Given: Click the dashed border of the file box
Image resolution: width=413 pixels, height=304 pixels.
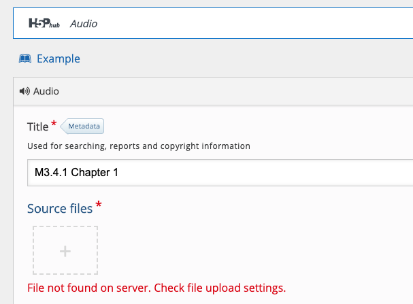Looking at the screenshot, I should click(65, 226).
